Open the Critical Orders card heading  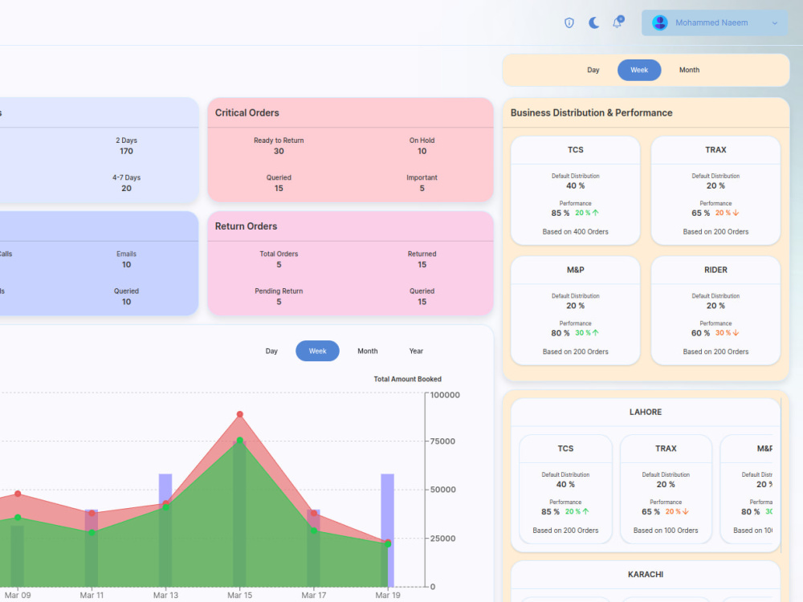[x=247, y=112]
